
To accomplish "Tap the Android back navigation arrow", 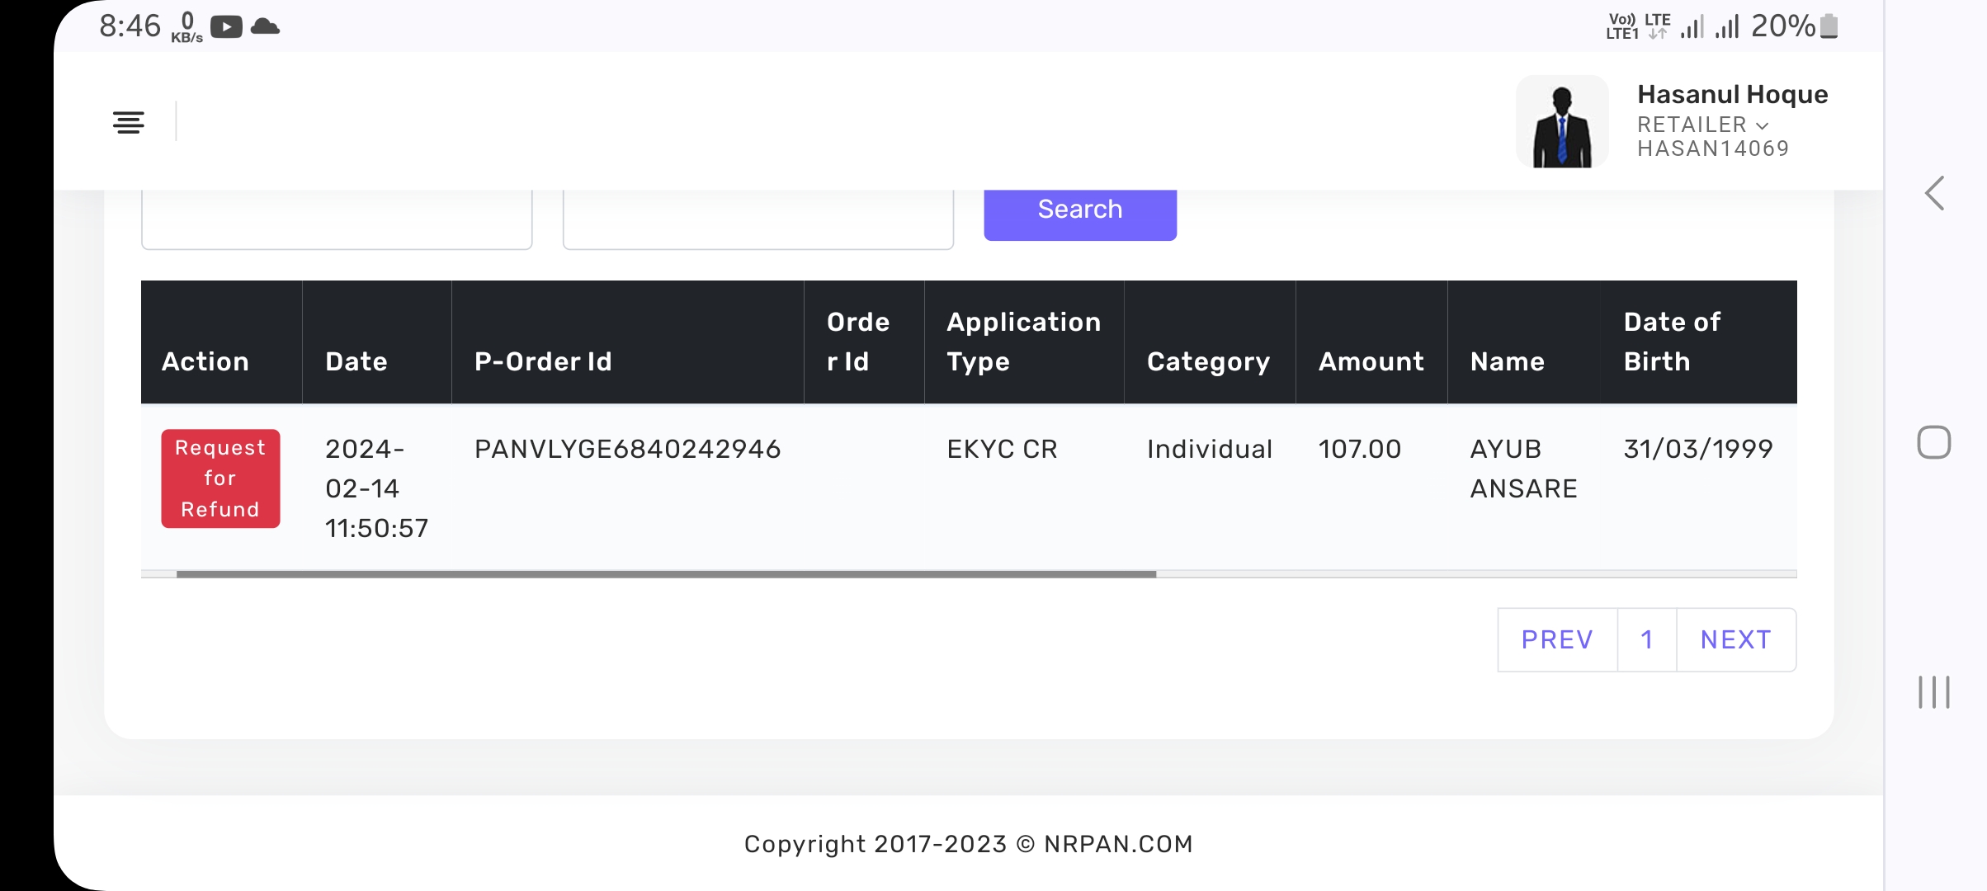I will tap(1934, 194).
